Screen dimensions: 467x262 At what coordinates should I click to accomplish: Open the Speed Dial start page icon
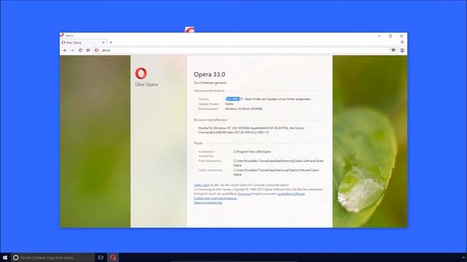[88, 50]
